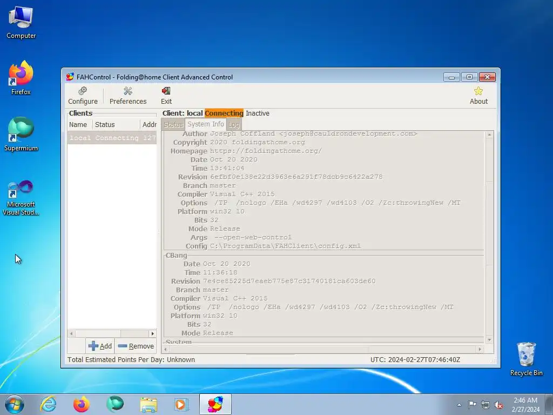Click the muted volume tray icon
The width and height of the screenshot is (553, 415).
pyautogui.click(x=498, y=405)
